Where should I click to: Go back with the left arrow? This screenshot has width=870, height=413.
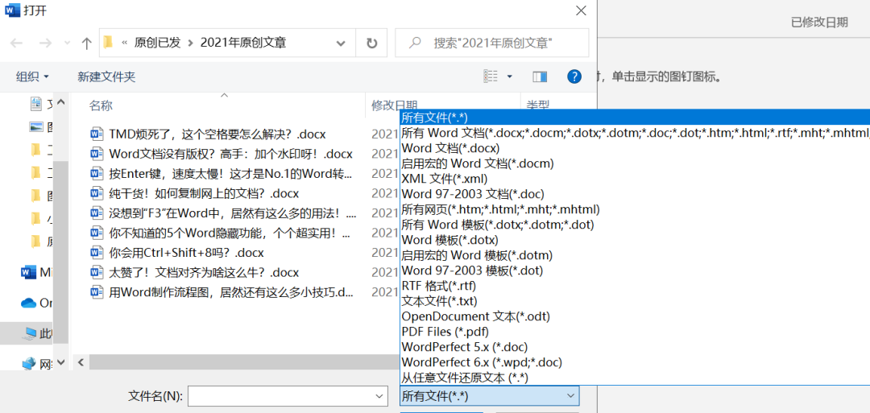(x=17, y=43)
